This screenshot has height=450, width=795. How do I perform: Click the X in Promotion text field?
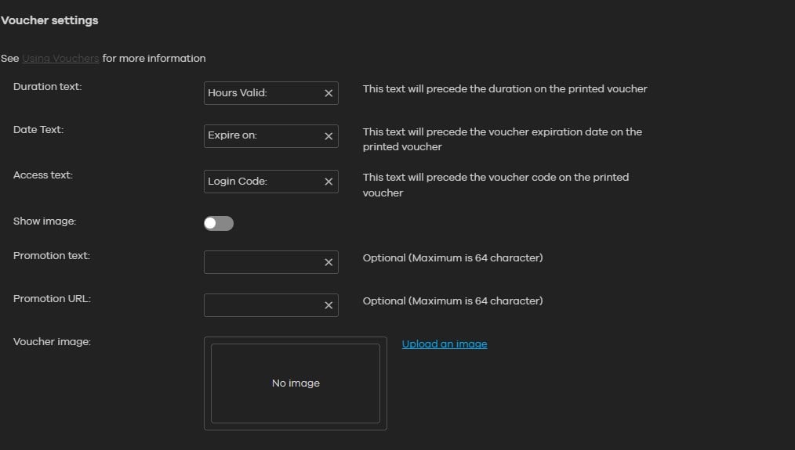(329, 262)
